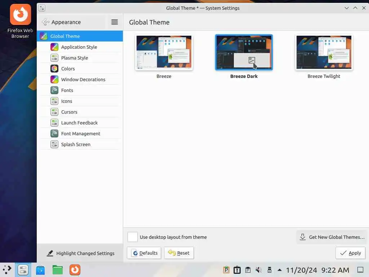
Task: Expand hidden system tray icons arrow
Action: click(x=280, y=270)
